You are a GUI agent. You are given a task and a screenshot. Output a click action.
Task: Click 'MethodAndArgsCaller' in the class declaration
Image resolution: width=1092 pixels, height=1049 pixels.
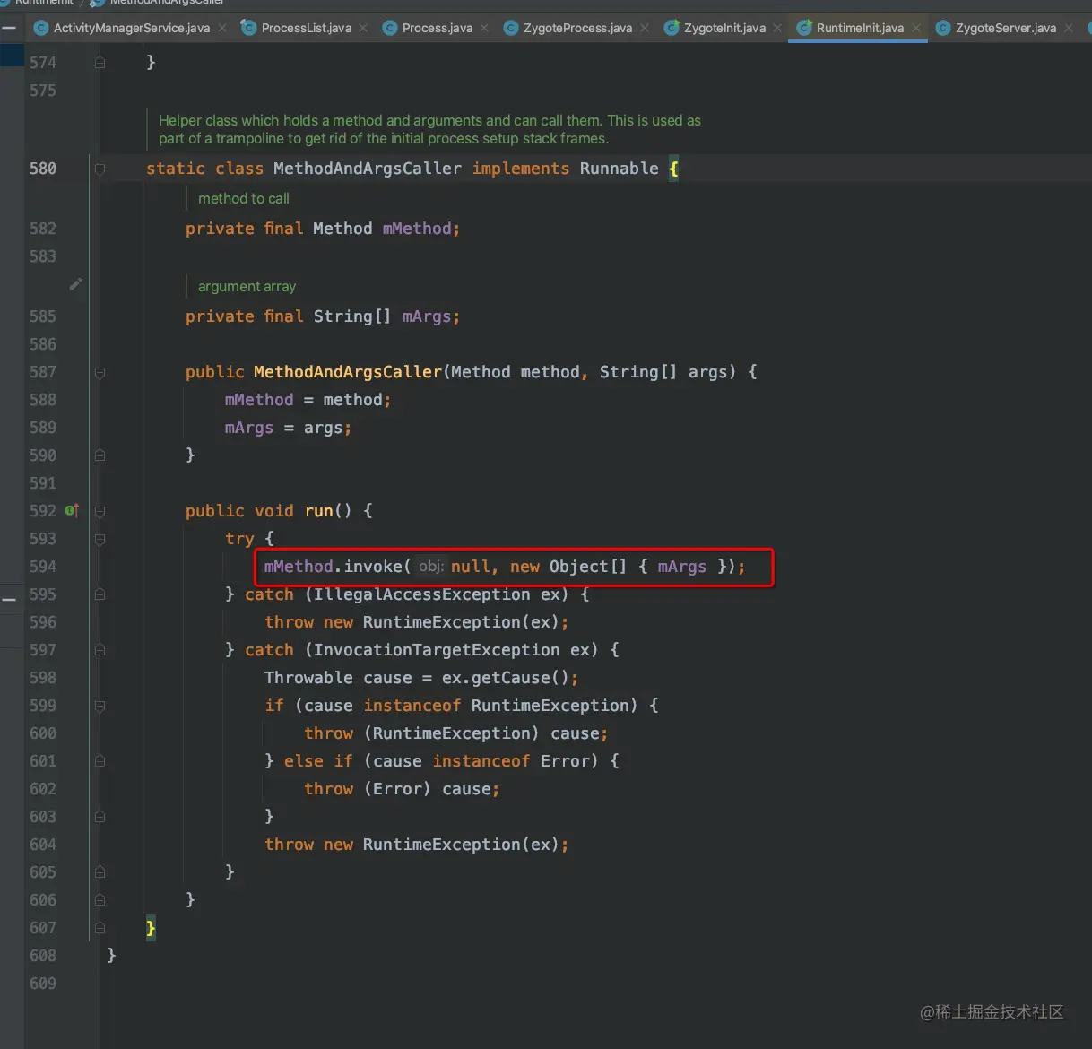(368, 169)
